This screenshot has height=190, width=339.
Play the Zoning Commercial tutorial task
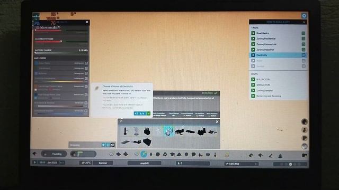pos(253,44)
